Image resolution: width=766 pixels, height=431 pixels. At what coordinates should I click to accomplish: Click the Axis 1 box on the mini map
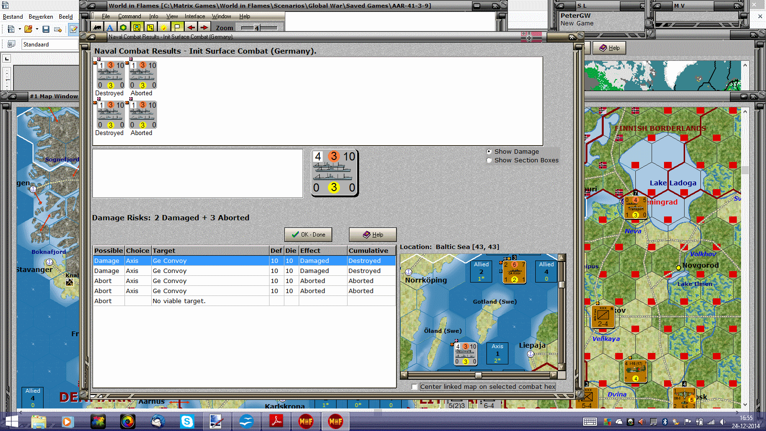click(x=497, y=353)
